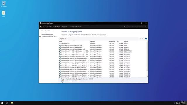
Task: Select Visual C++ 2012 x86 Minimum Runtime
Action: click(75, 64)
